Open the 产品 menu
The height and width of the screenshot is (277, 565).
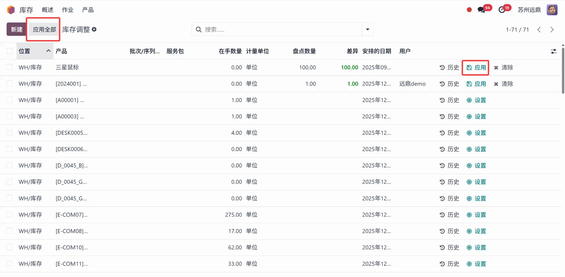coord(88,10)
